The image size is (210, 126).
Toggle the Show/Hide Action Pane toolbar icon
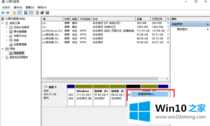31,13
